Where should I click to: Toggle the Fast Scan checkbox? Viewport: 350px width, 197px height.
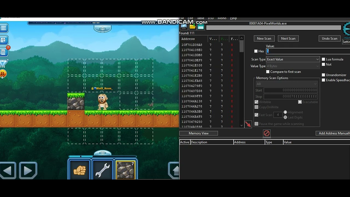(256, 115)
